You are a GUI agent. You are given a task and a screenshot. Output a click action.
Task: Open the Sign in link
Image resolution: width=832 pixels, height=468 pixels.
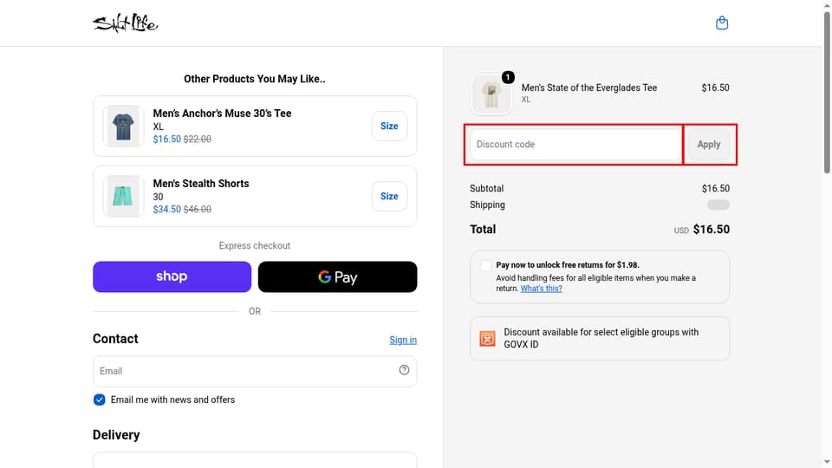pyautogui.click(x=403, y=340)
